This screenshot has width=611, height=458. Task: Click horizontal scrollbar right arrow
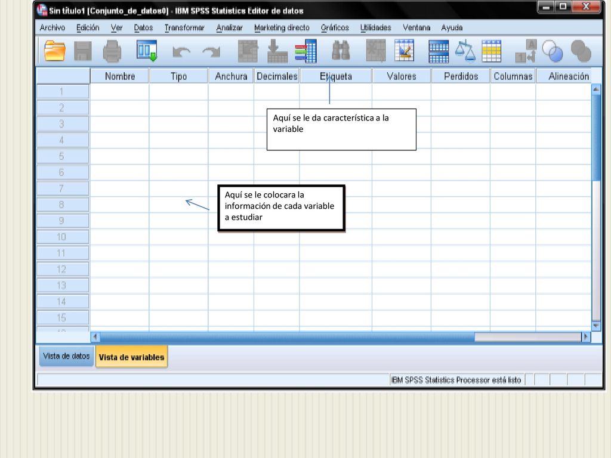[586, 337]
